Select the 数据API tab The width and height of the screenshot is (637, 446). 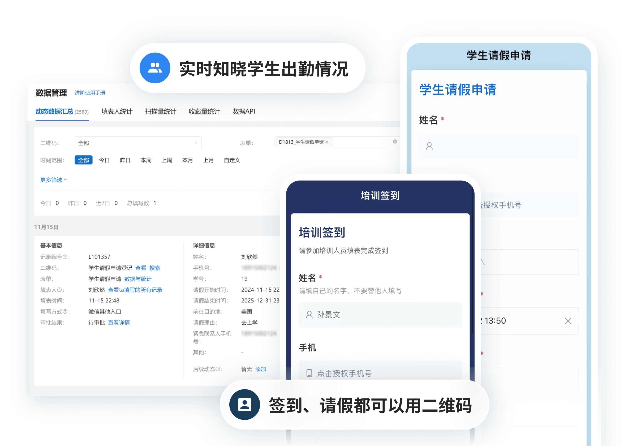click(244, 111)
